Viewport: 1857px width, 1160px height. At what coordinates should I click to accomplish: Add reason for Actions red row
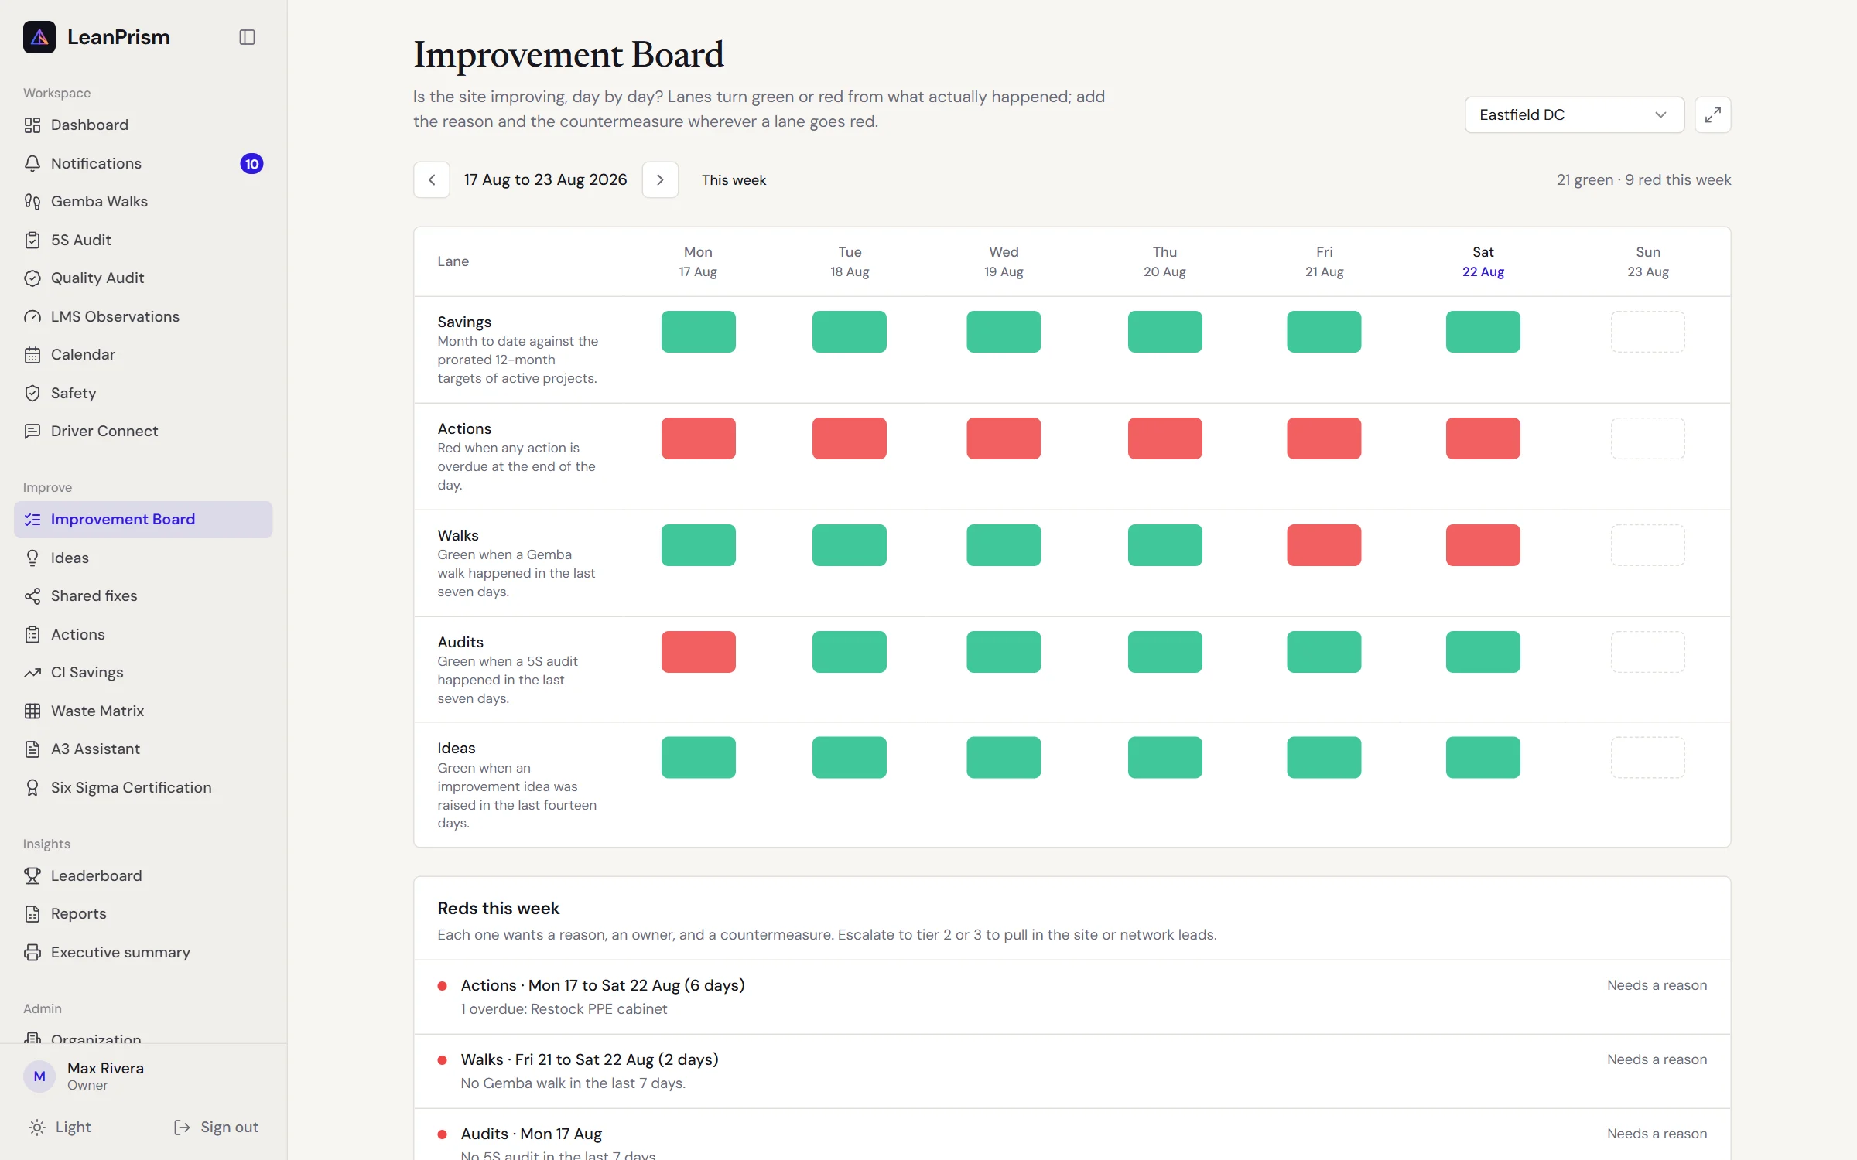pyautogui.click(x=1657, y=985)
